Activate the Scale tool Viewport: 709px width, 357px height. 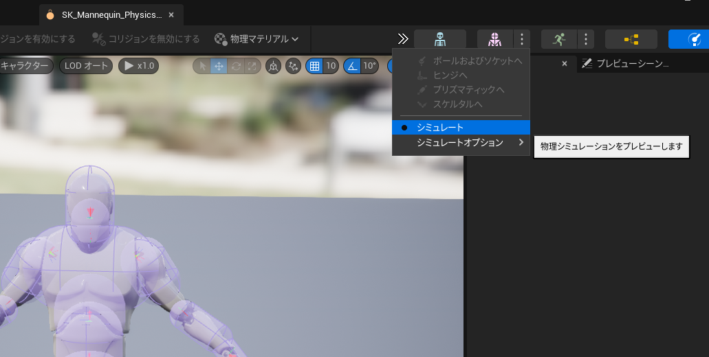252,67
